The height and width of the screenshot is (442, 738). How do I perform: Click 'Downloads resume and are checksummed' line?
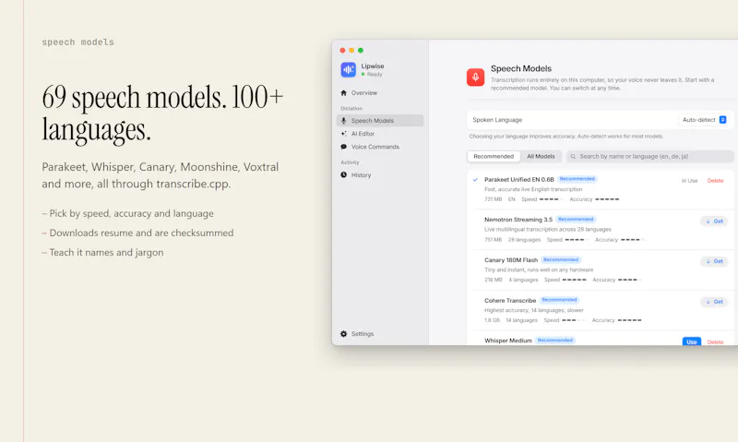137,233
